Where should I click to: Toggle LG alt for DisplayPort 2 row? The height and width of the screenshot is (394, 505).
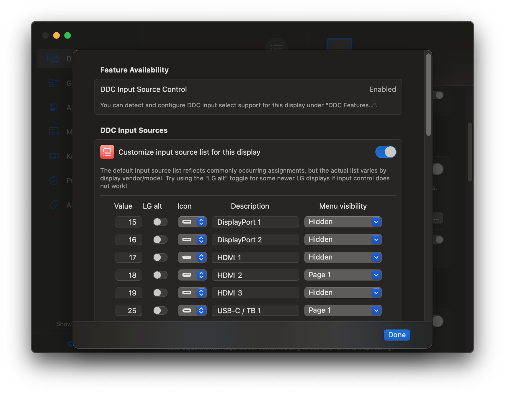(x=160, y=240)
